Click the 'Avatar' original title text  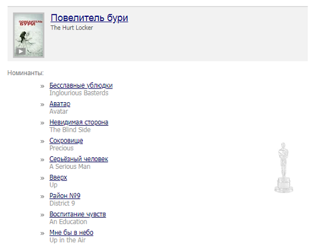(59, 111)
